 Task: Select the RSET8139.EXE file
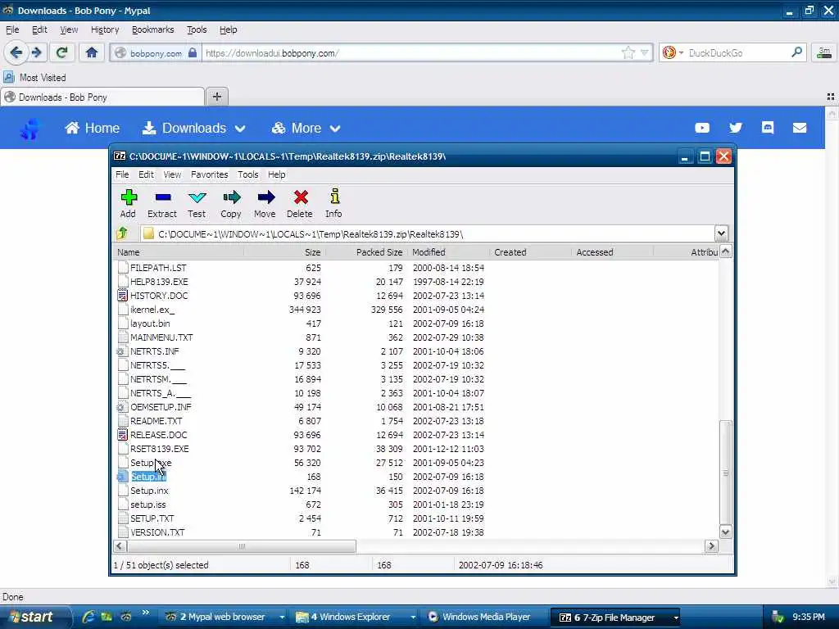tap(160, 449)
